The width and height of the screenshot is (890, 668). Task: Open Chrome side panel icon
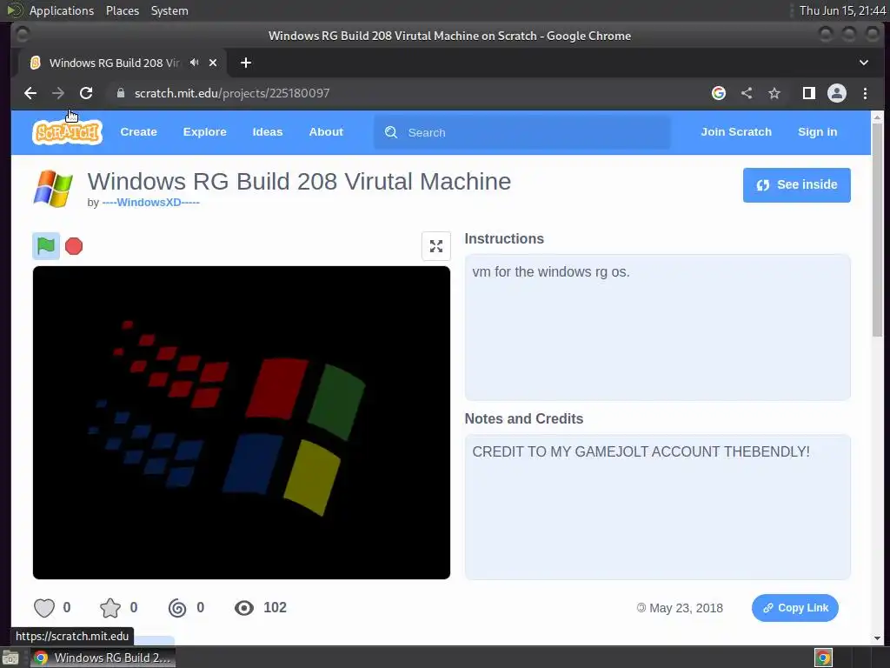tap(809, 93)
